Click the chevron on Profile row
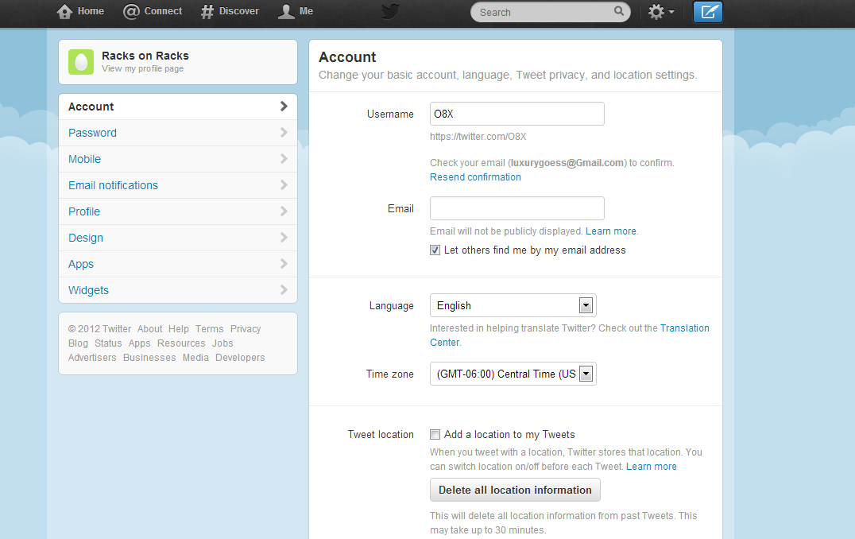 click(284, 211)
